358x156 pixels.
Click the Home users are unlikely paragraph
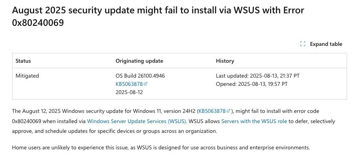coord(161,147)
